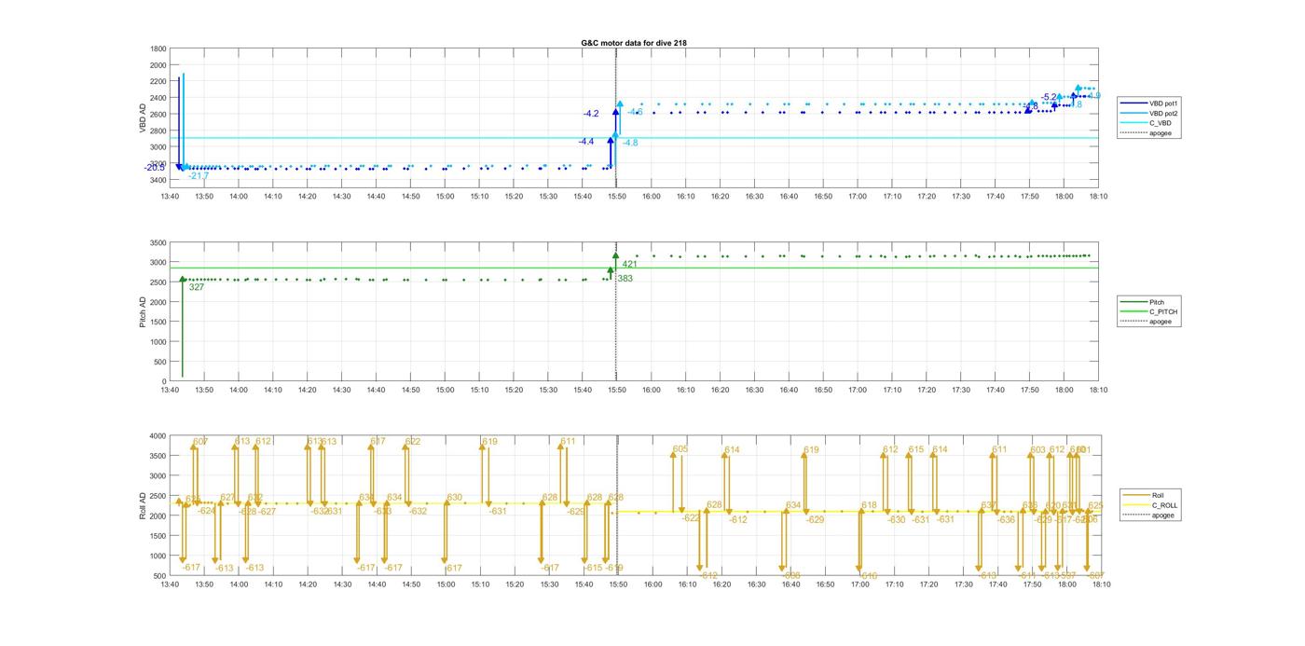Screen dimensions: 1305x646
Task: Select the "VBD AD" y-axis label
Action: click(x=144, y=117)
